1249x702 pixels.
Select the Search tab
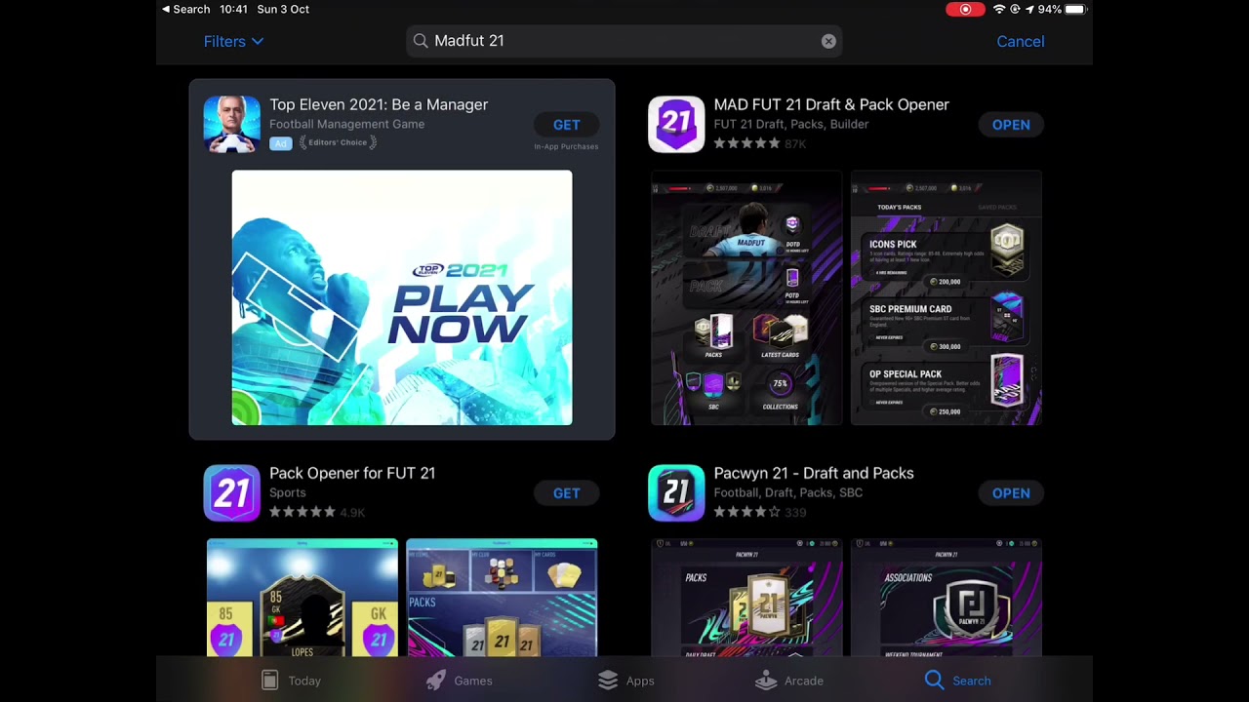[x=957, y=681]
